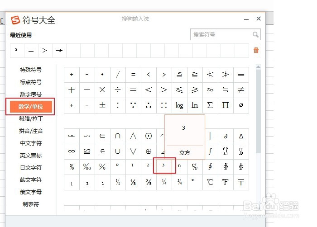Open the 英文音标 category

point(31,155)
